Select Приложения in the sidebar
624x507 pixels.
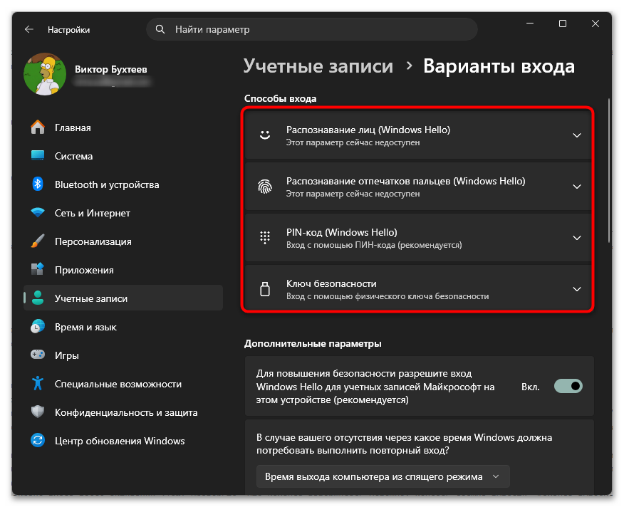coord(123,269)
